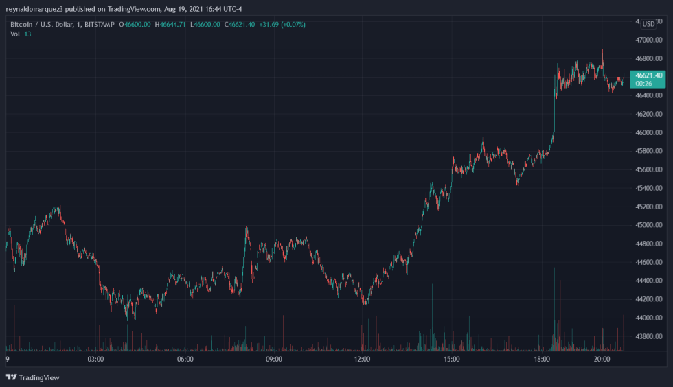Click the change value +31.69 (+0.07%)

282,25
